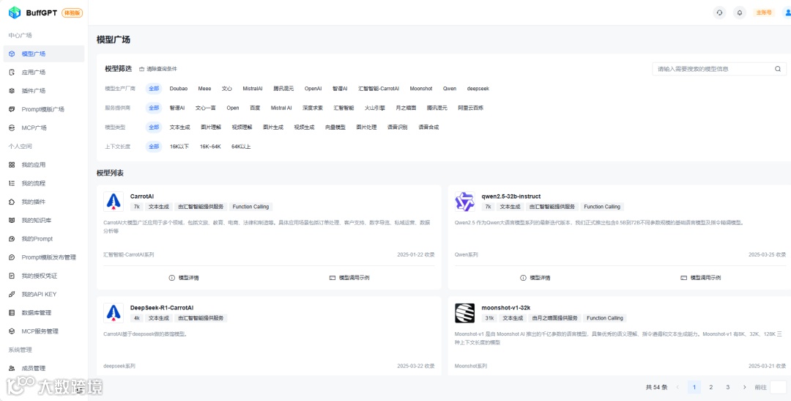The width and height of the screenshot is (791, 401).
Task: Filter provider by 月之暗面
Action: [406, 108]
